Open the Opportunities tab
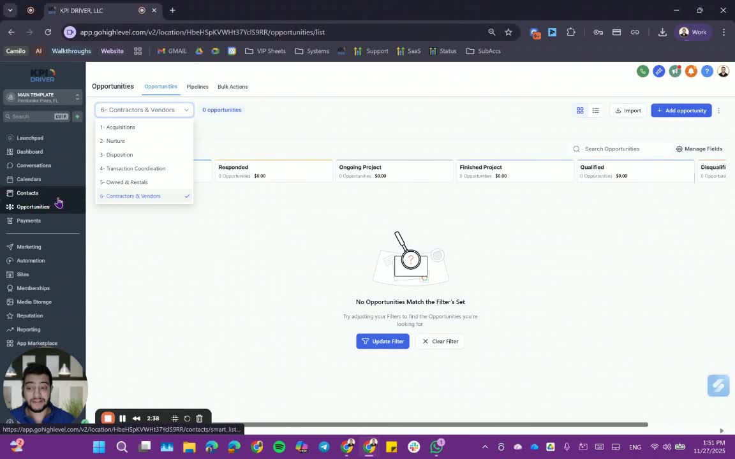The image size is (735, 459). click(161, 87)
